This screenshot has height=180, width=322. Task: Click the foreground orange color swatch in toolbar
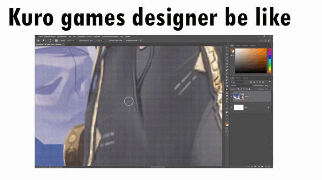tap(226, 123)
